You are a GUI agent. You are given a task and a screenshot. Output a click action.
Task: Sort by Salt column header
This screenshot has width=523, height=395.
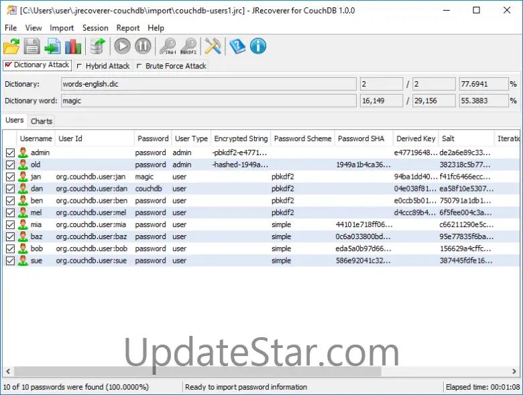pyautogui.click(x=466, y=138)
